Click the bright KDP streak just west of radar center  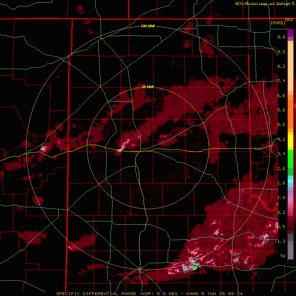(x=124, y=145)
